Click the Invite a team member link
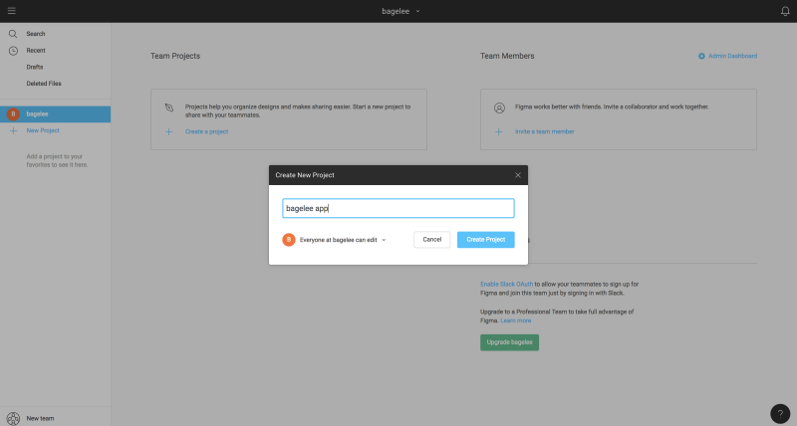The height and width of the screenshot is (426, 797). coord(544,132)
